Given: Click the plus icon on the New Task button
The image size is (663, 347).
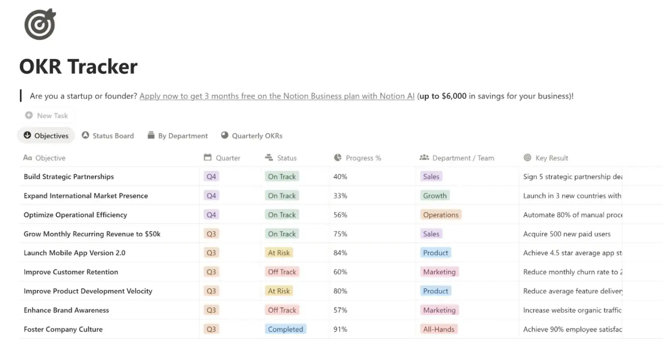Looking at the screenshot, I should coord(29,115).
